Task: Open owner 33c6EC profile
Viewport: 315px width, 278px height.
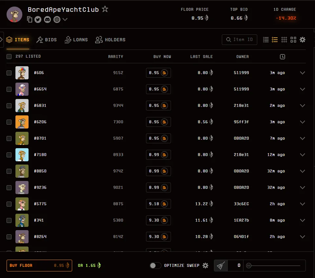Action: pyautogui.click(x=241, y=204)
